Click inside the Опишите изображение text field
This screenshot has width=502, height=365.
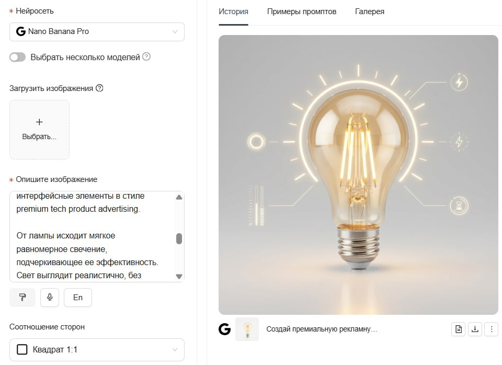tap(93, 236)
